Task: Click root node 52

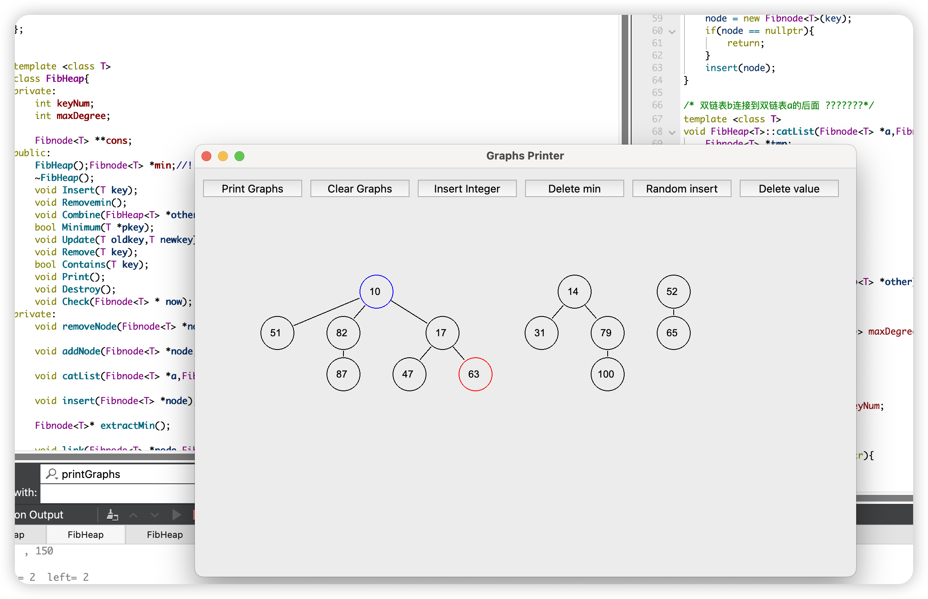Action: click(673, 292)
